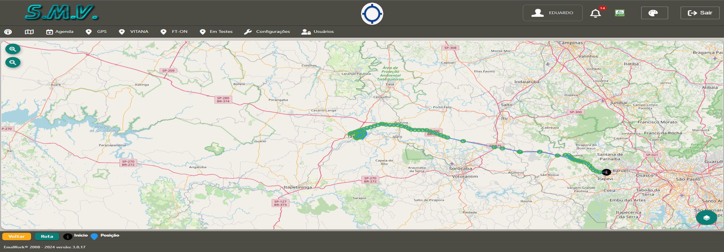The height and width of the screenshot is (252, 724).
Task: Click the Sair logout button
Action: pos(700,13)
